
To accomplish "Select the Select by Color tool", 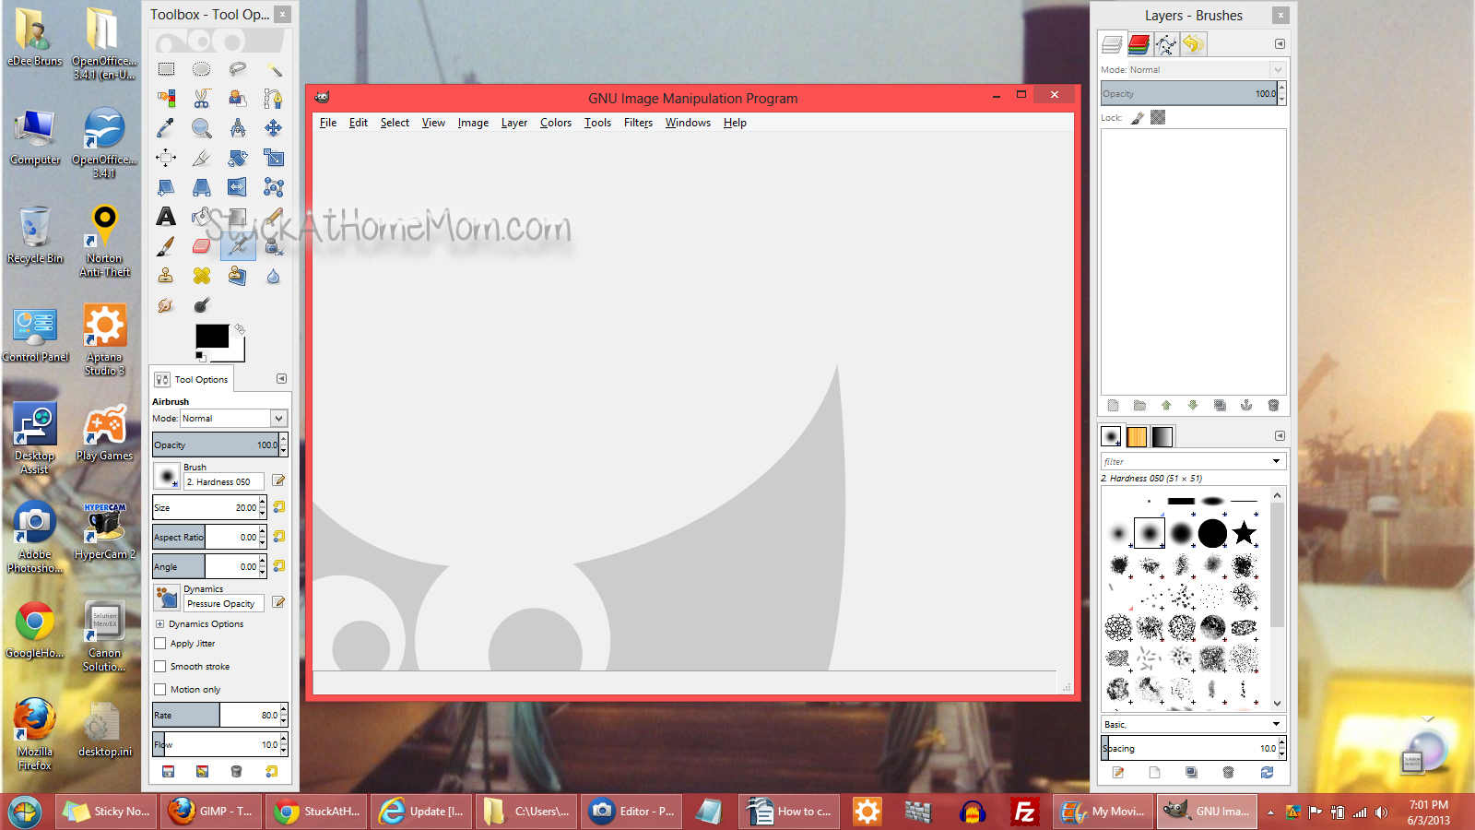I will pos(166,99).
